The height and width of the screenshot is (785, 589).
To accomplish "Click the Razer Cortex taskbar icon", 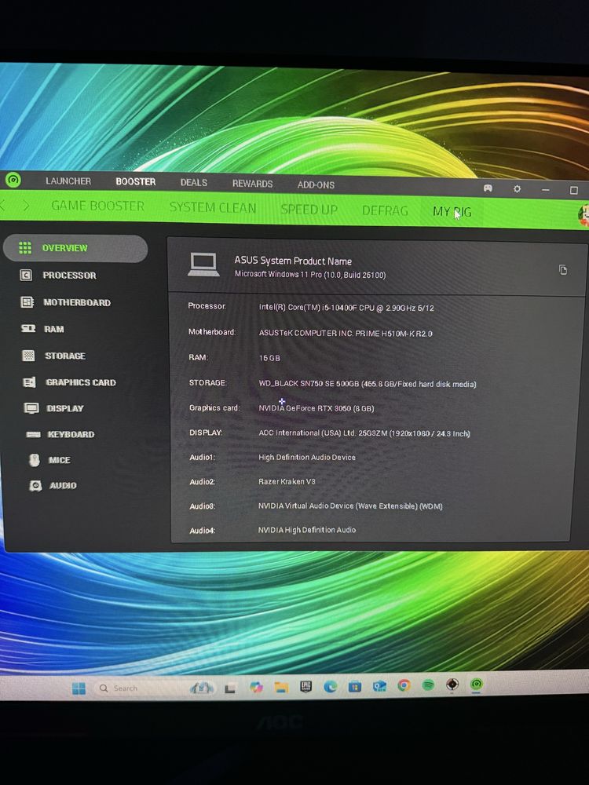I will point(477,684).
